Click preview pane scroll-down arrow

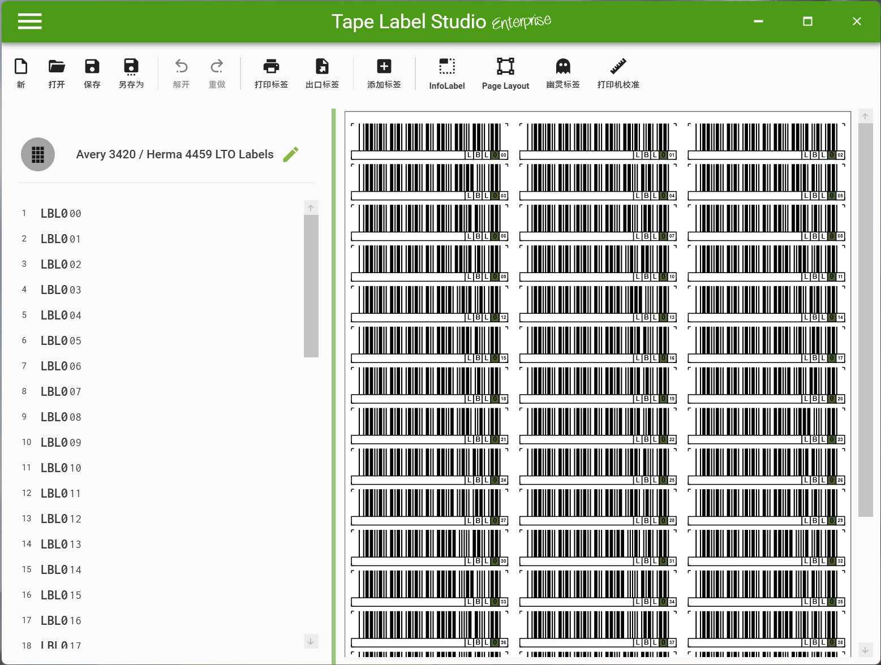(865, 650)
